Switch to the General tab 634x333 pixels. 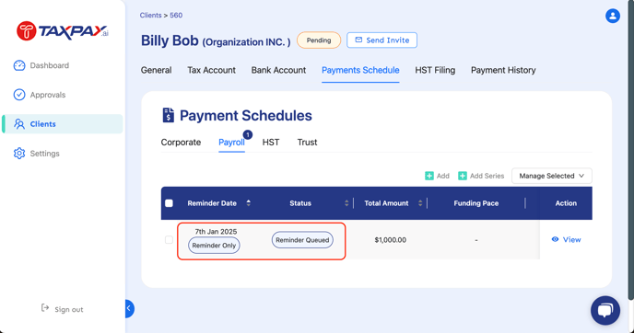[x=156, y=70]
